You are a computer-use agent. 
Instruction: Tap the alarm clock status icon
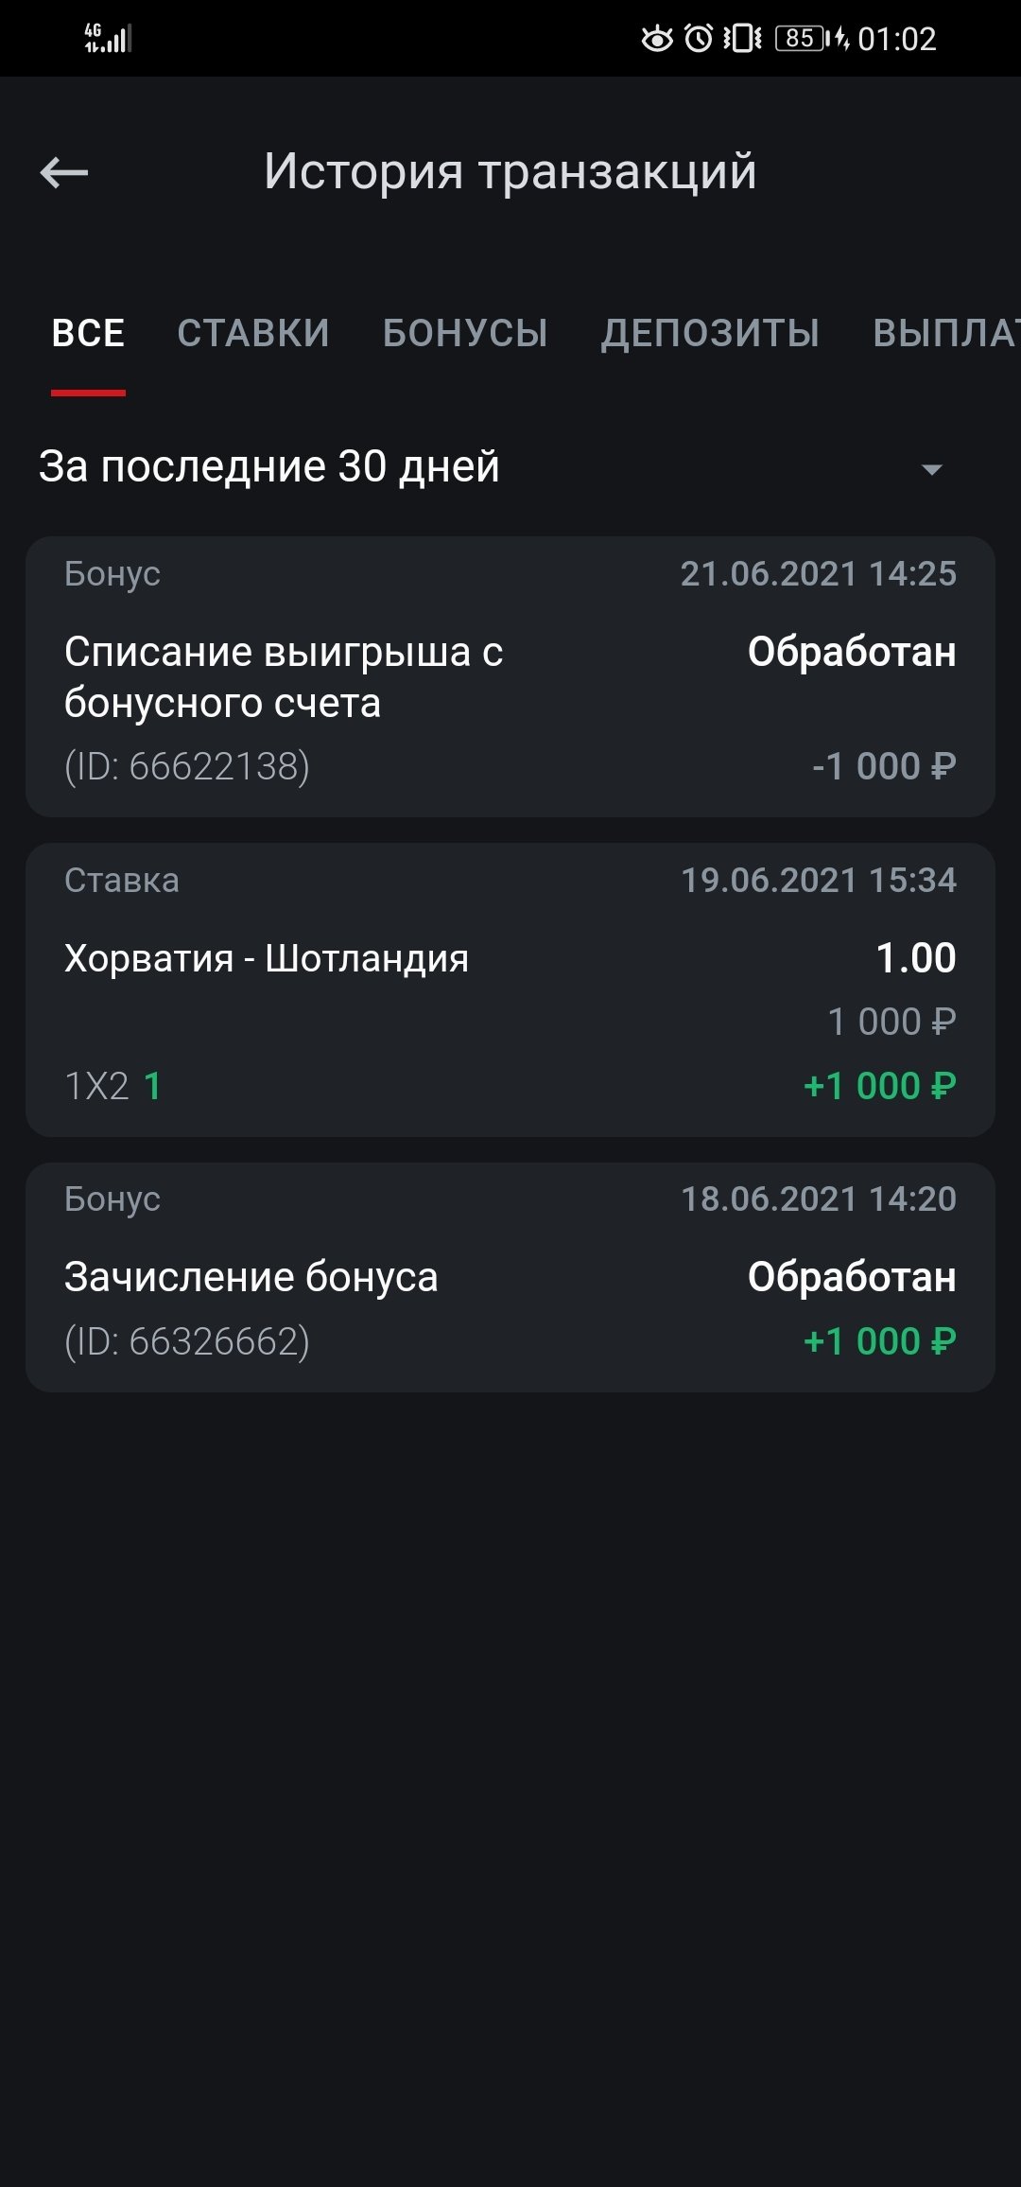699,39
